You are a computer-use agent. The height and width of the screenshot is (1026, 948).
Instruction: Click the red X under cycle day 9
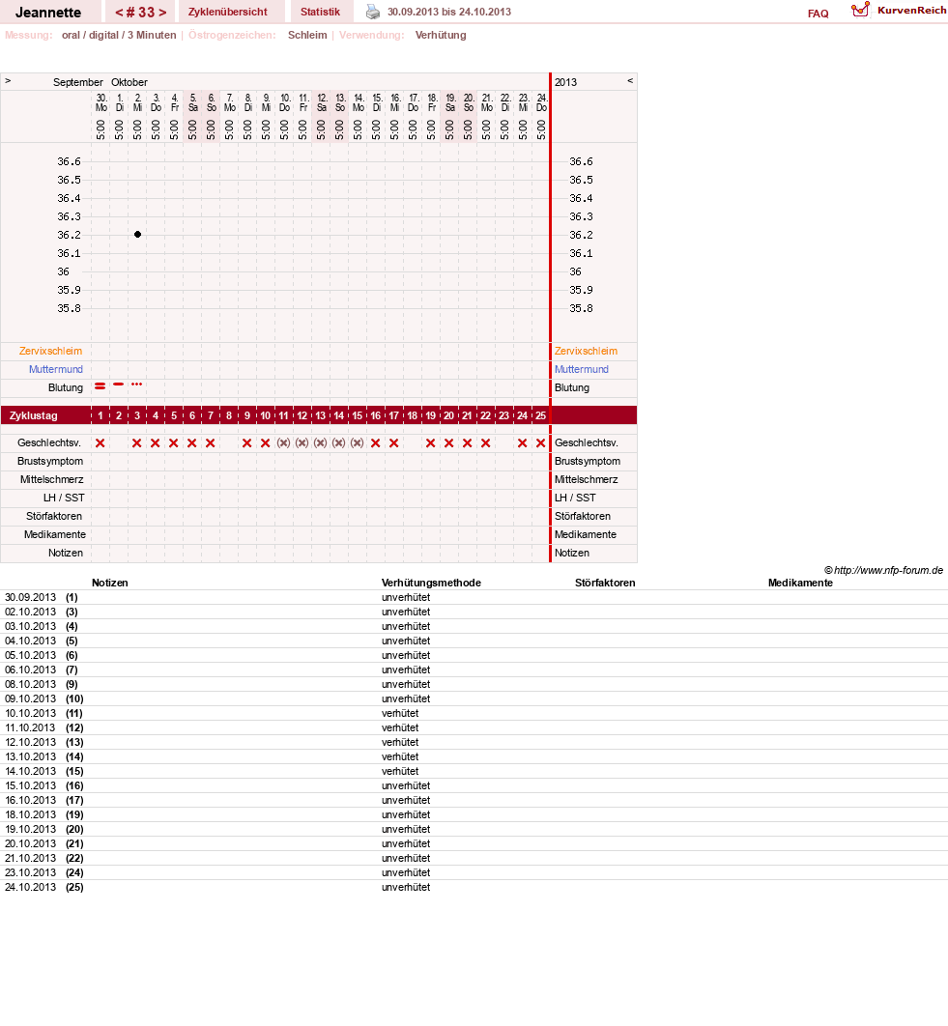pyautogui.click(x=246, y=443)
